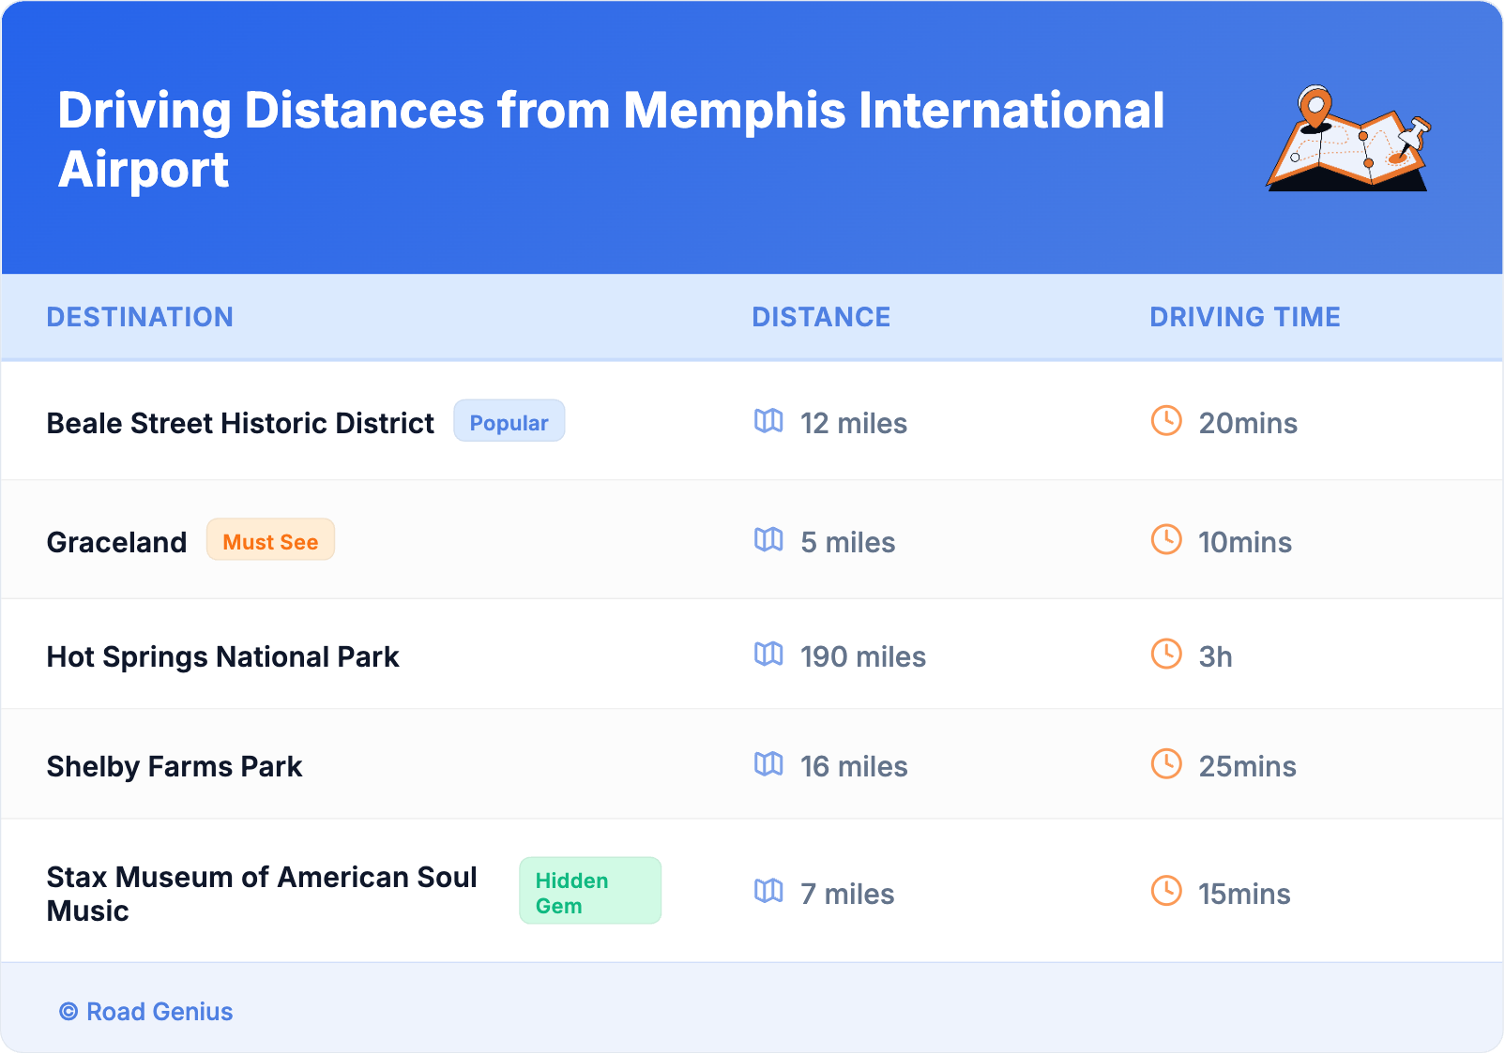This screenshot has height=1054, width=1505.
Task: Click the clock icon beside 10mins
Action: coord(1166,540)
